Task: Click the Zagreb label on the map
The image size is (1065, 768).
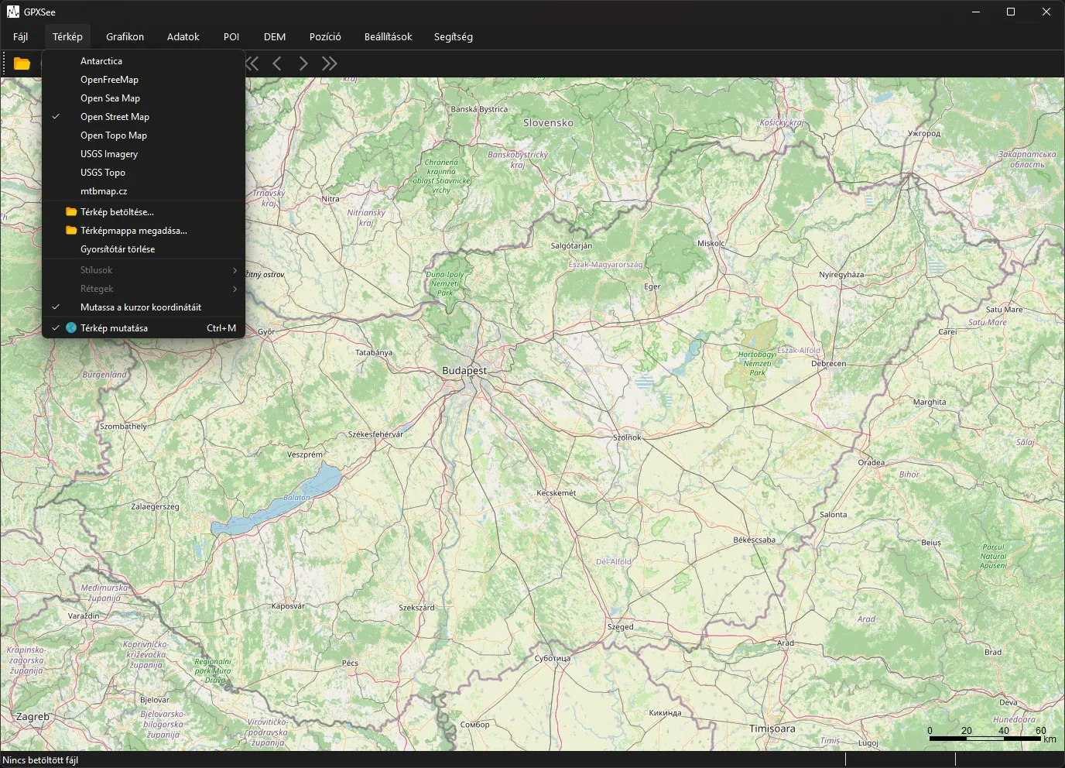Action: pos(33,717)
